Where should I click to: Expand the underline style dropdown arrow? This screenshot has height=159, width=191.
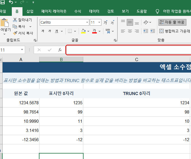(62, 31)
